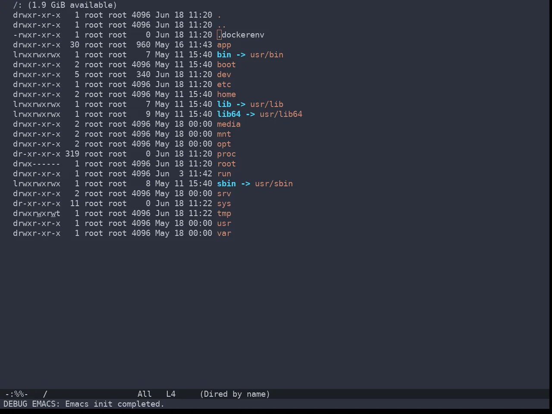Click the size 340 in dev row

[x=143, y=75]
